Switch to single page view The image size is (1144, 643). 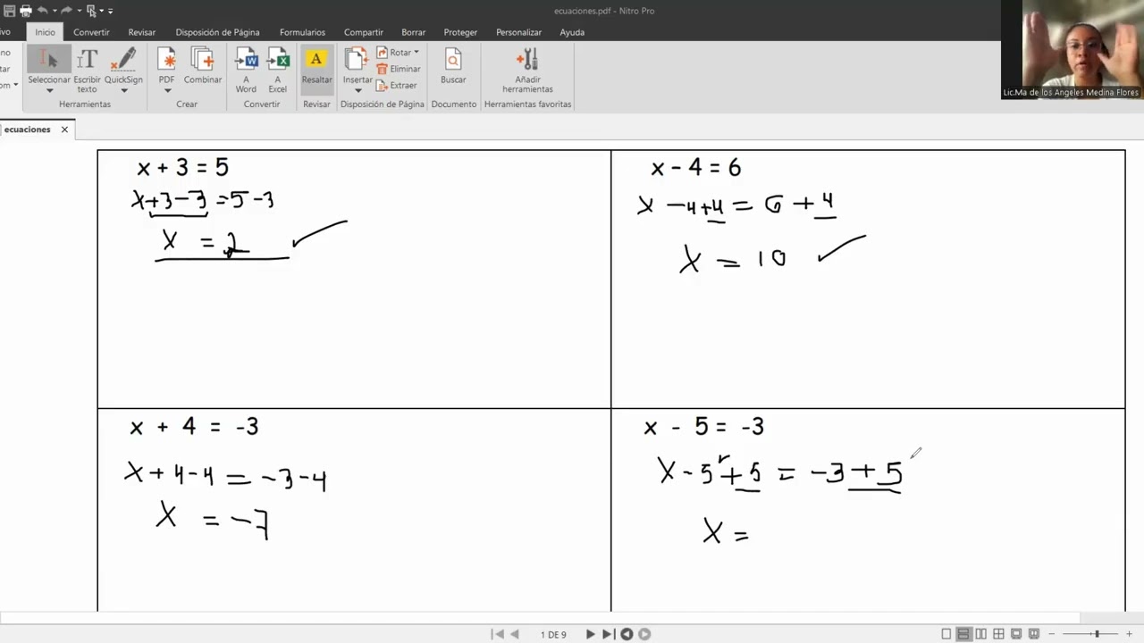click(x=946, y=634)
